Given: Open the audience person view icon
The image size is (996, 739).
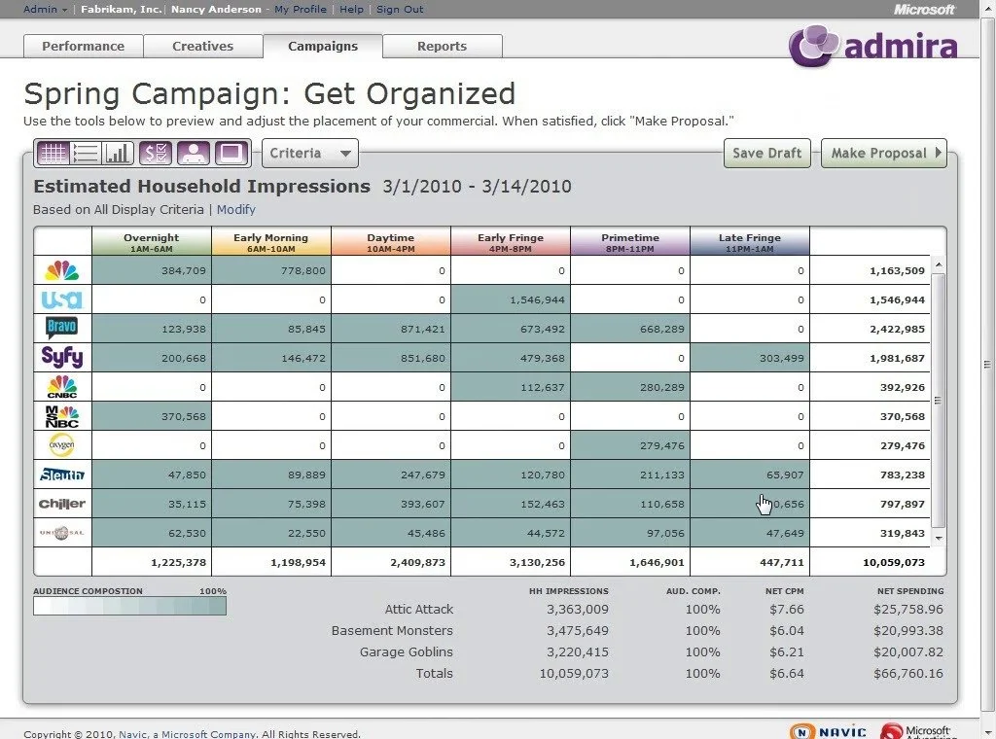Looking at the screenshot, I should [x=194, y=153].
